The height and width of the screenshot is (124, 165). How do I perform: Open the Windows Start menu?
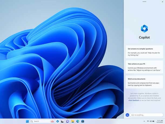pos(27,121)
